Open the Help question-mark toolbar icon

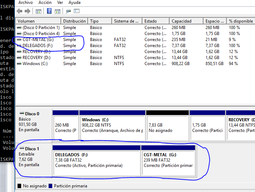(x=49, y=11)
